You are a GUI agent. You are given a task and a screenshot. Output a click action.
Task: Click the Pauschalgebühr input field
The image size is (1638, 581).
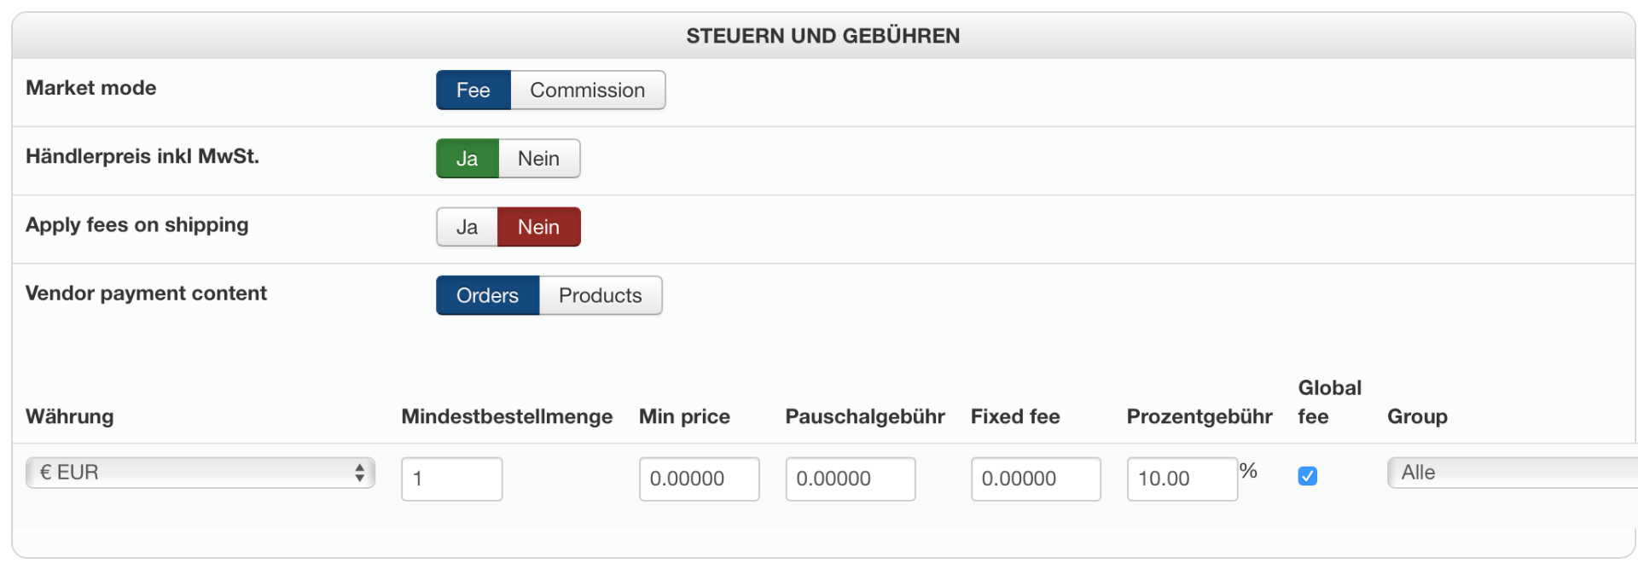(850, 479)
